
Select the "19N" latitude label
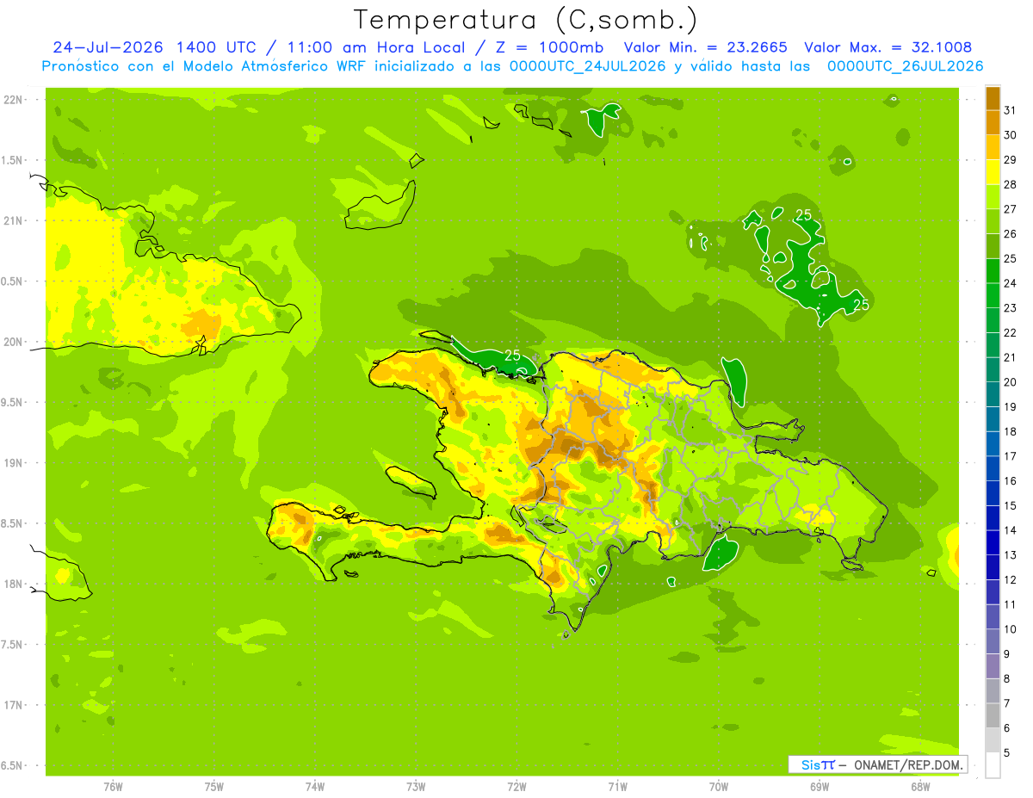(x=14, y=463)
